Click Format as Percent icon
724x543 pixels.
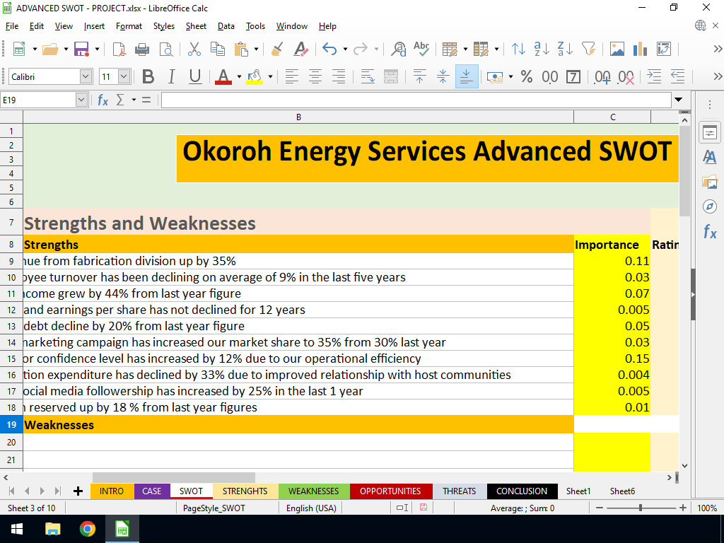click(x=526, y=76)
